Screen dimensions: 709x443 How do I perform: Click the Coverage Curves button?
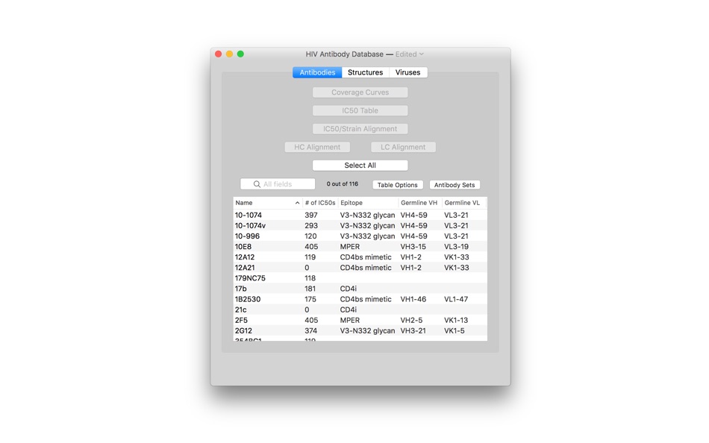[360, 92]
